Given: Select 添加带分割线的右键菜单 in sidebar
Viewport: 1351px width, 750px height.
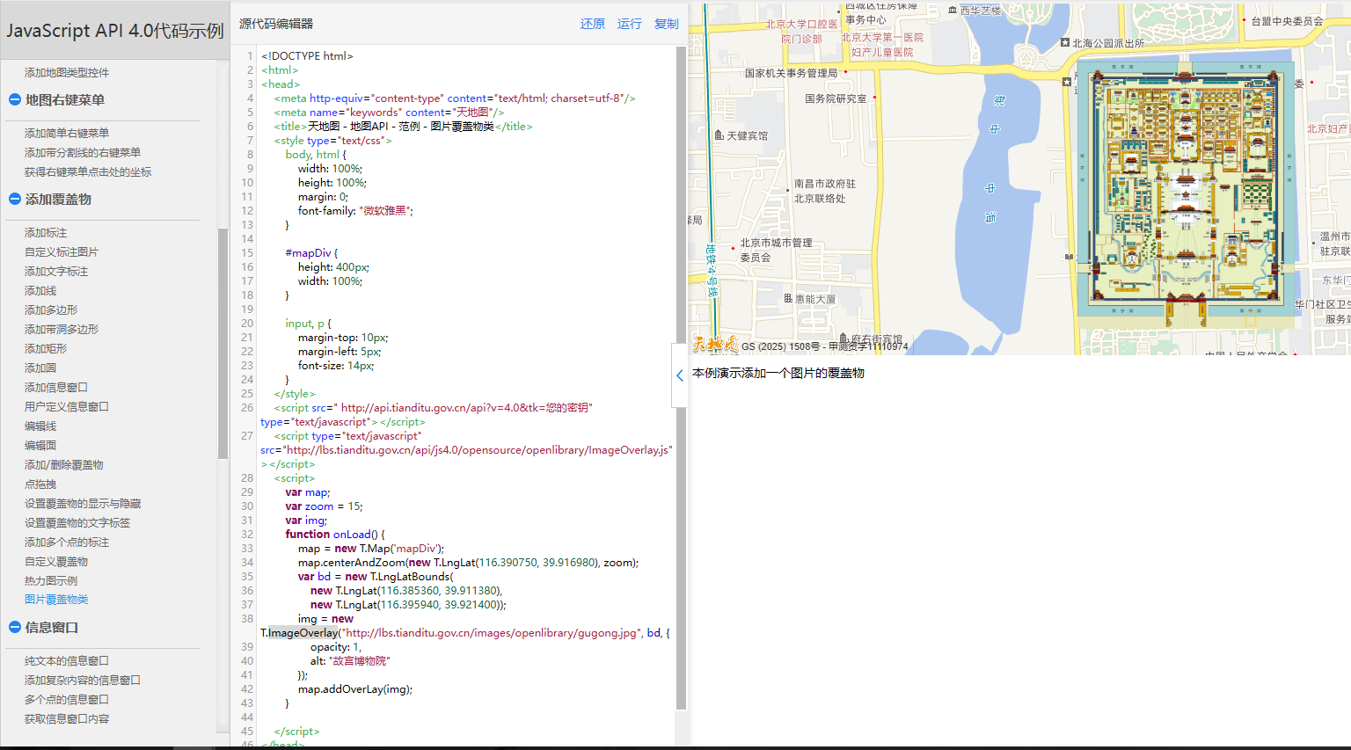Looking at the screenshot, I should (83, 153).
